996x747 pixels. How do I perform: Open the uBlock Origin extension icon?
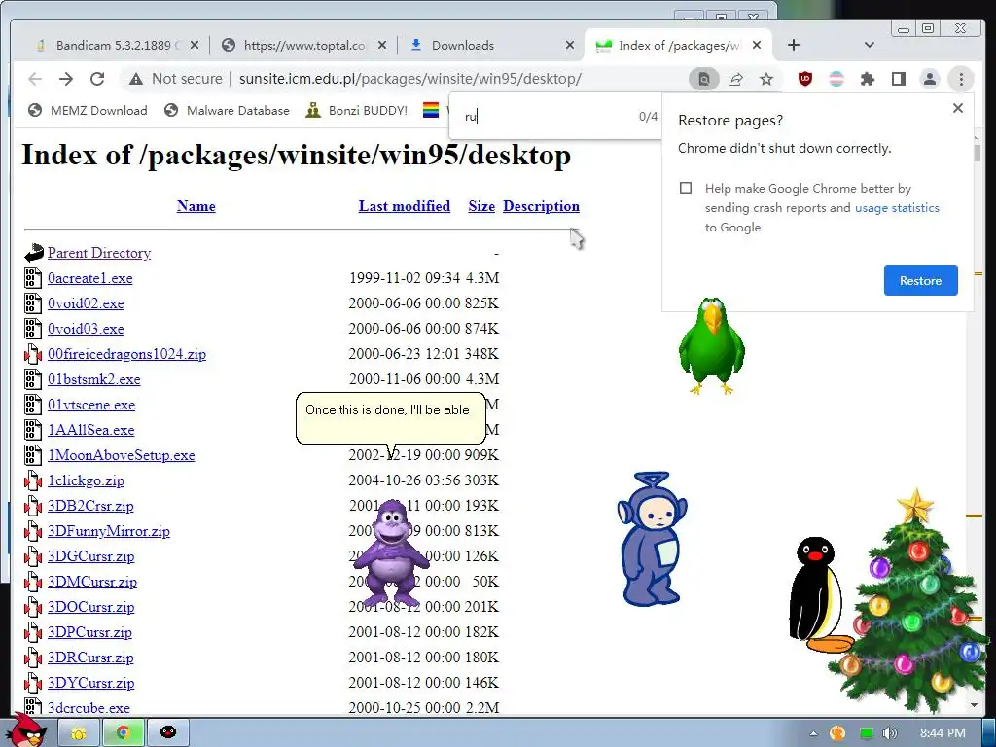(x=805, y=79)
